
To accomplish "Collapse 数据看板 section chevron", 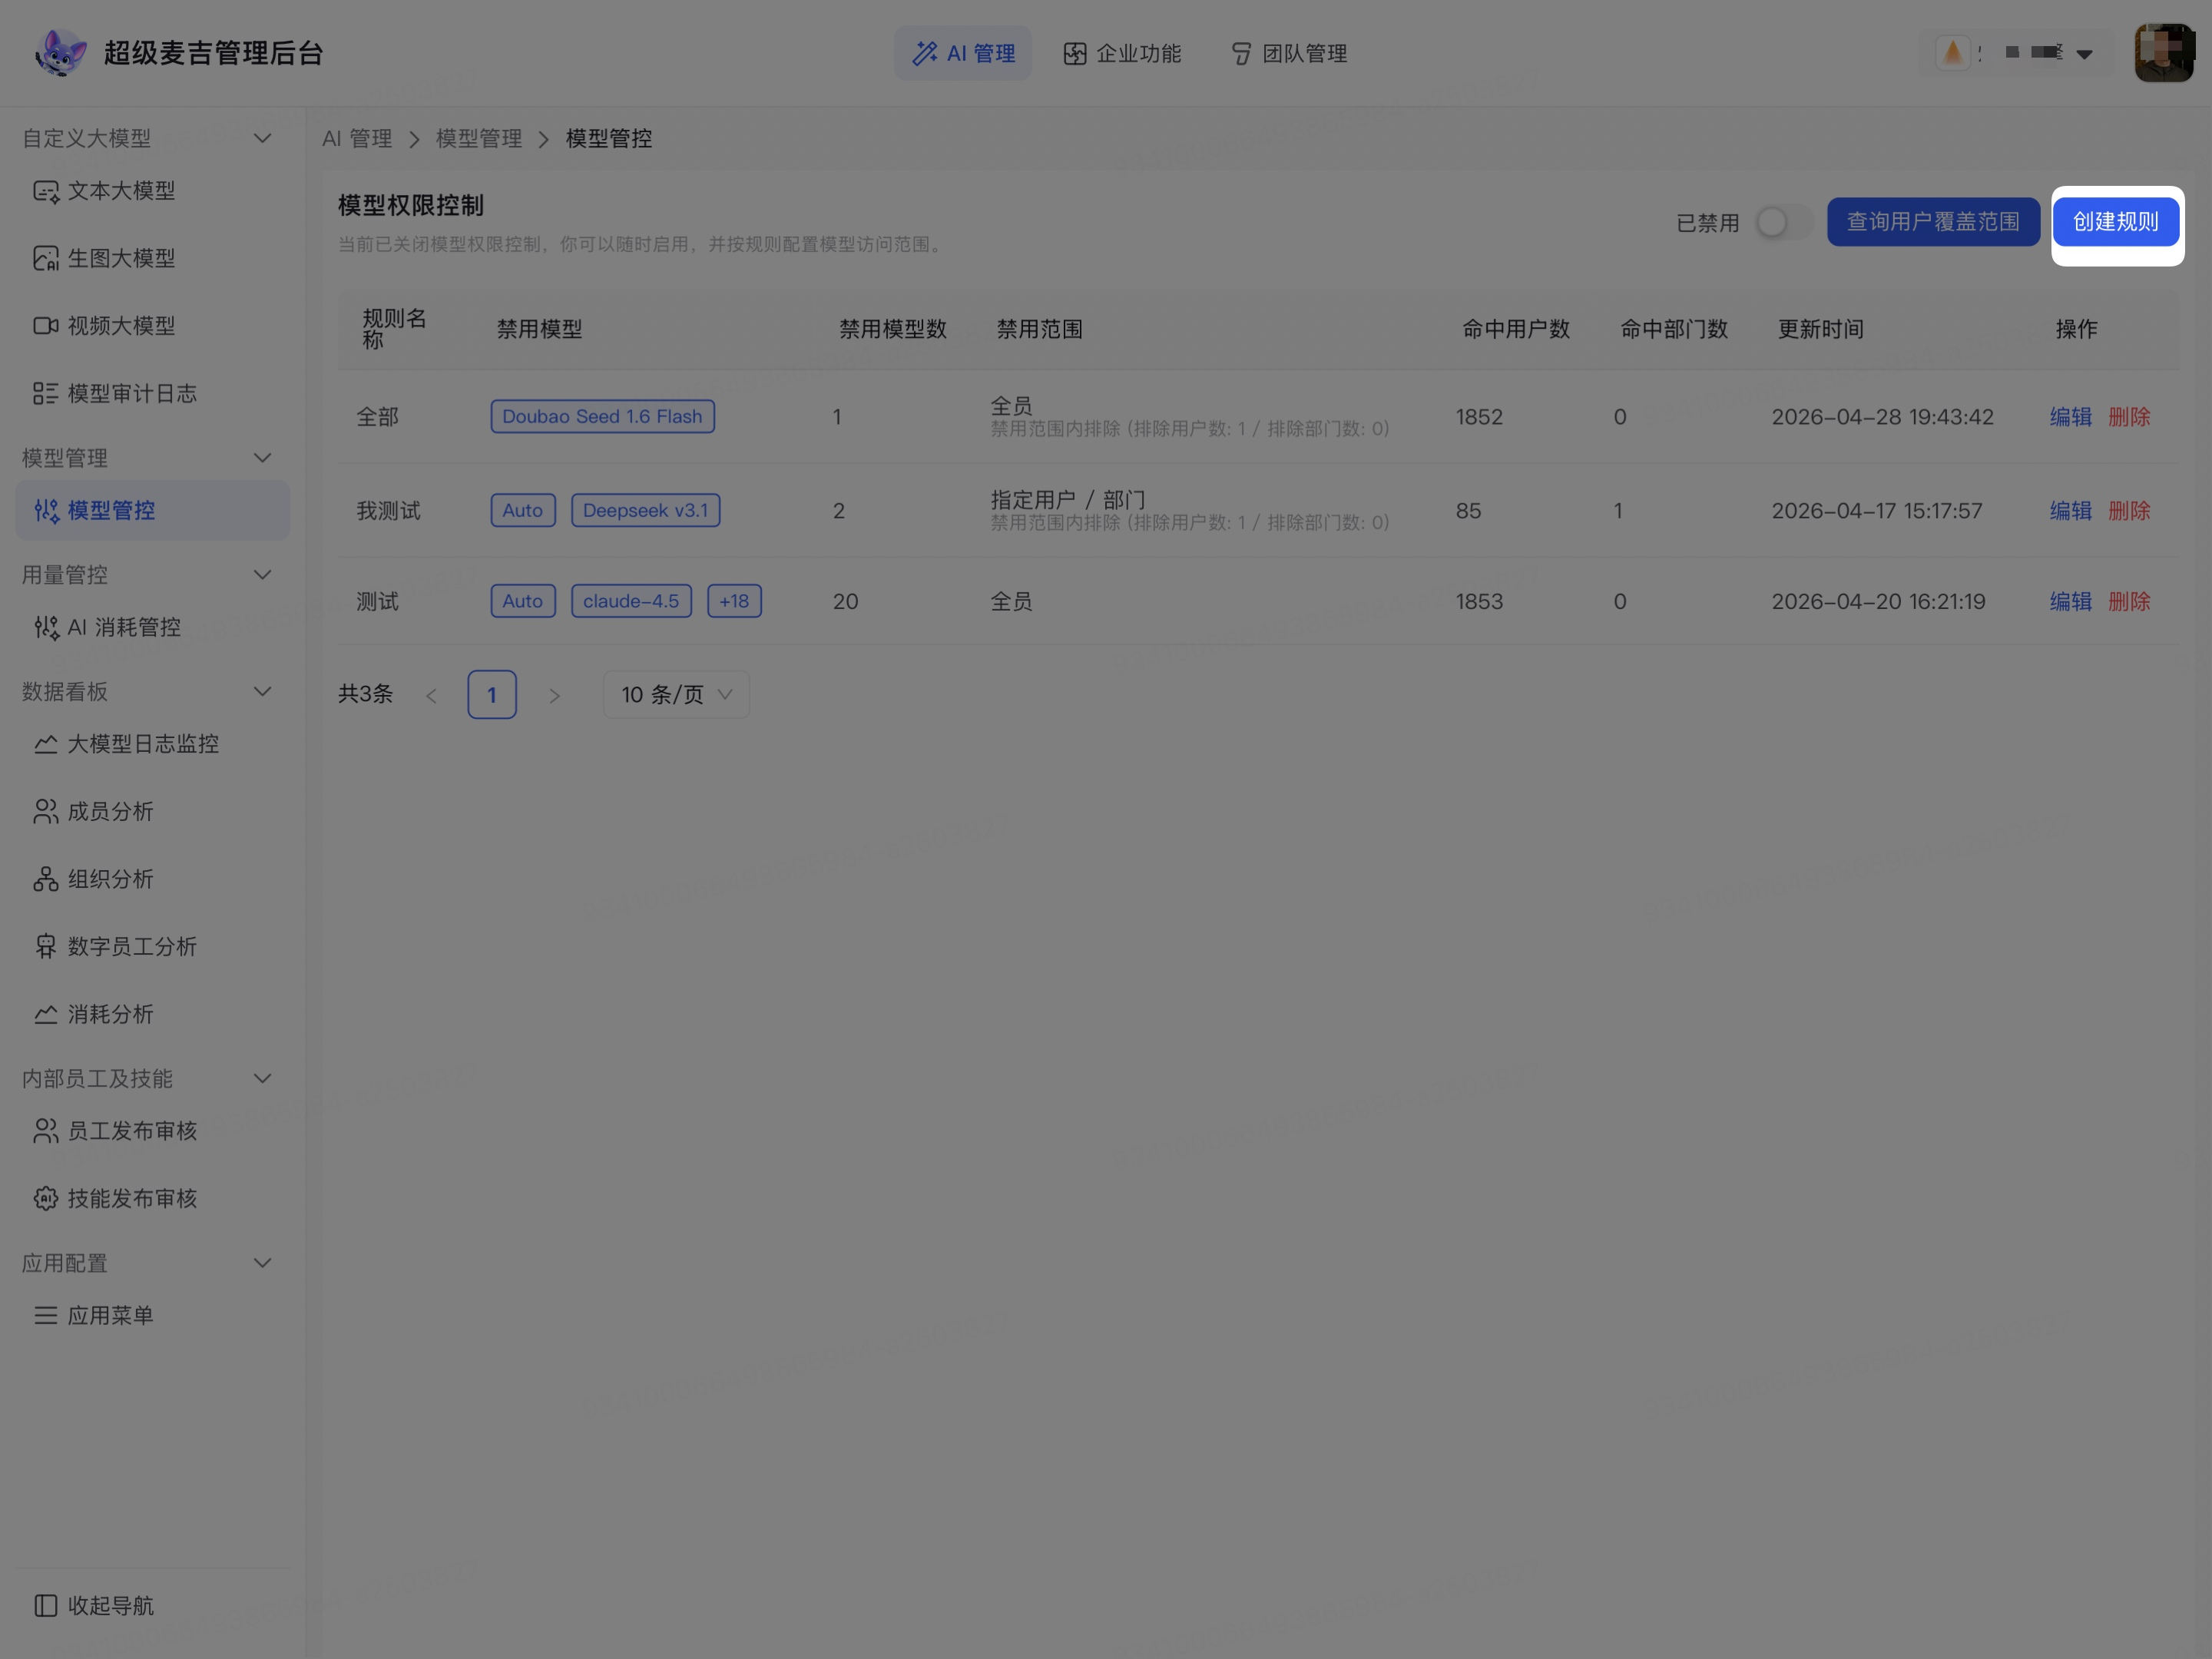I will pos(263,692).
